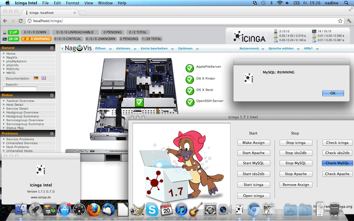Bookmark page with the star icon
The width and height of the screenshot is (354, 221).
[x=340, y=21]
